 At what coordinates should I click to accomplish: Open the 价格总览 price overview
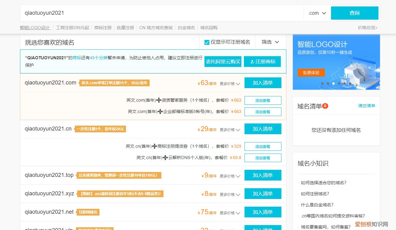click(367, 28)
